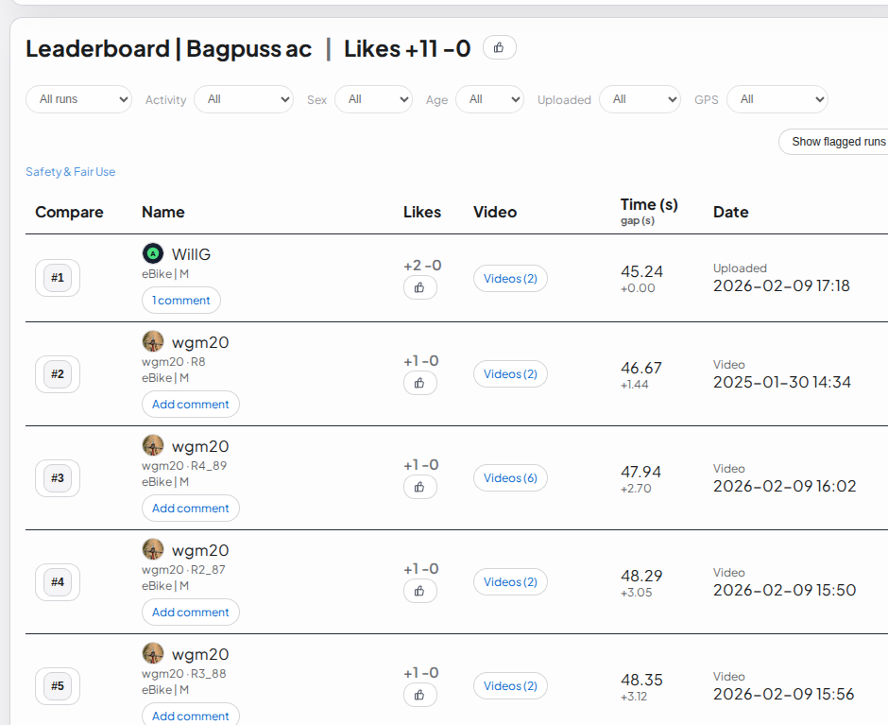Thumbs-up wgm20's second-place run
The height and width of the screenshot is (725, 888).
coord(419,383)
